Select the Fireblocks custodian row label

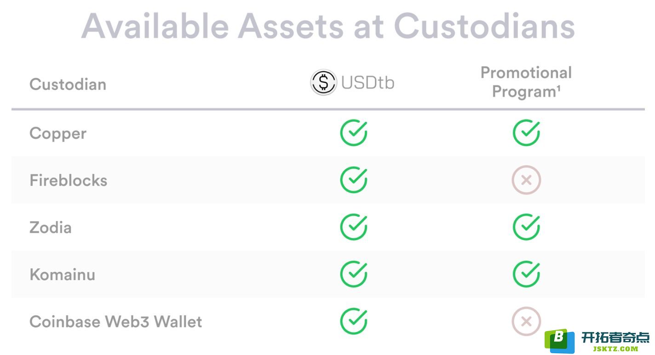click(x=69, y=180)
